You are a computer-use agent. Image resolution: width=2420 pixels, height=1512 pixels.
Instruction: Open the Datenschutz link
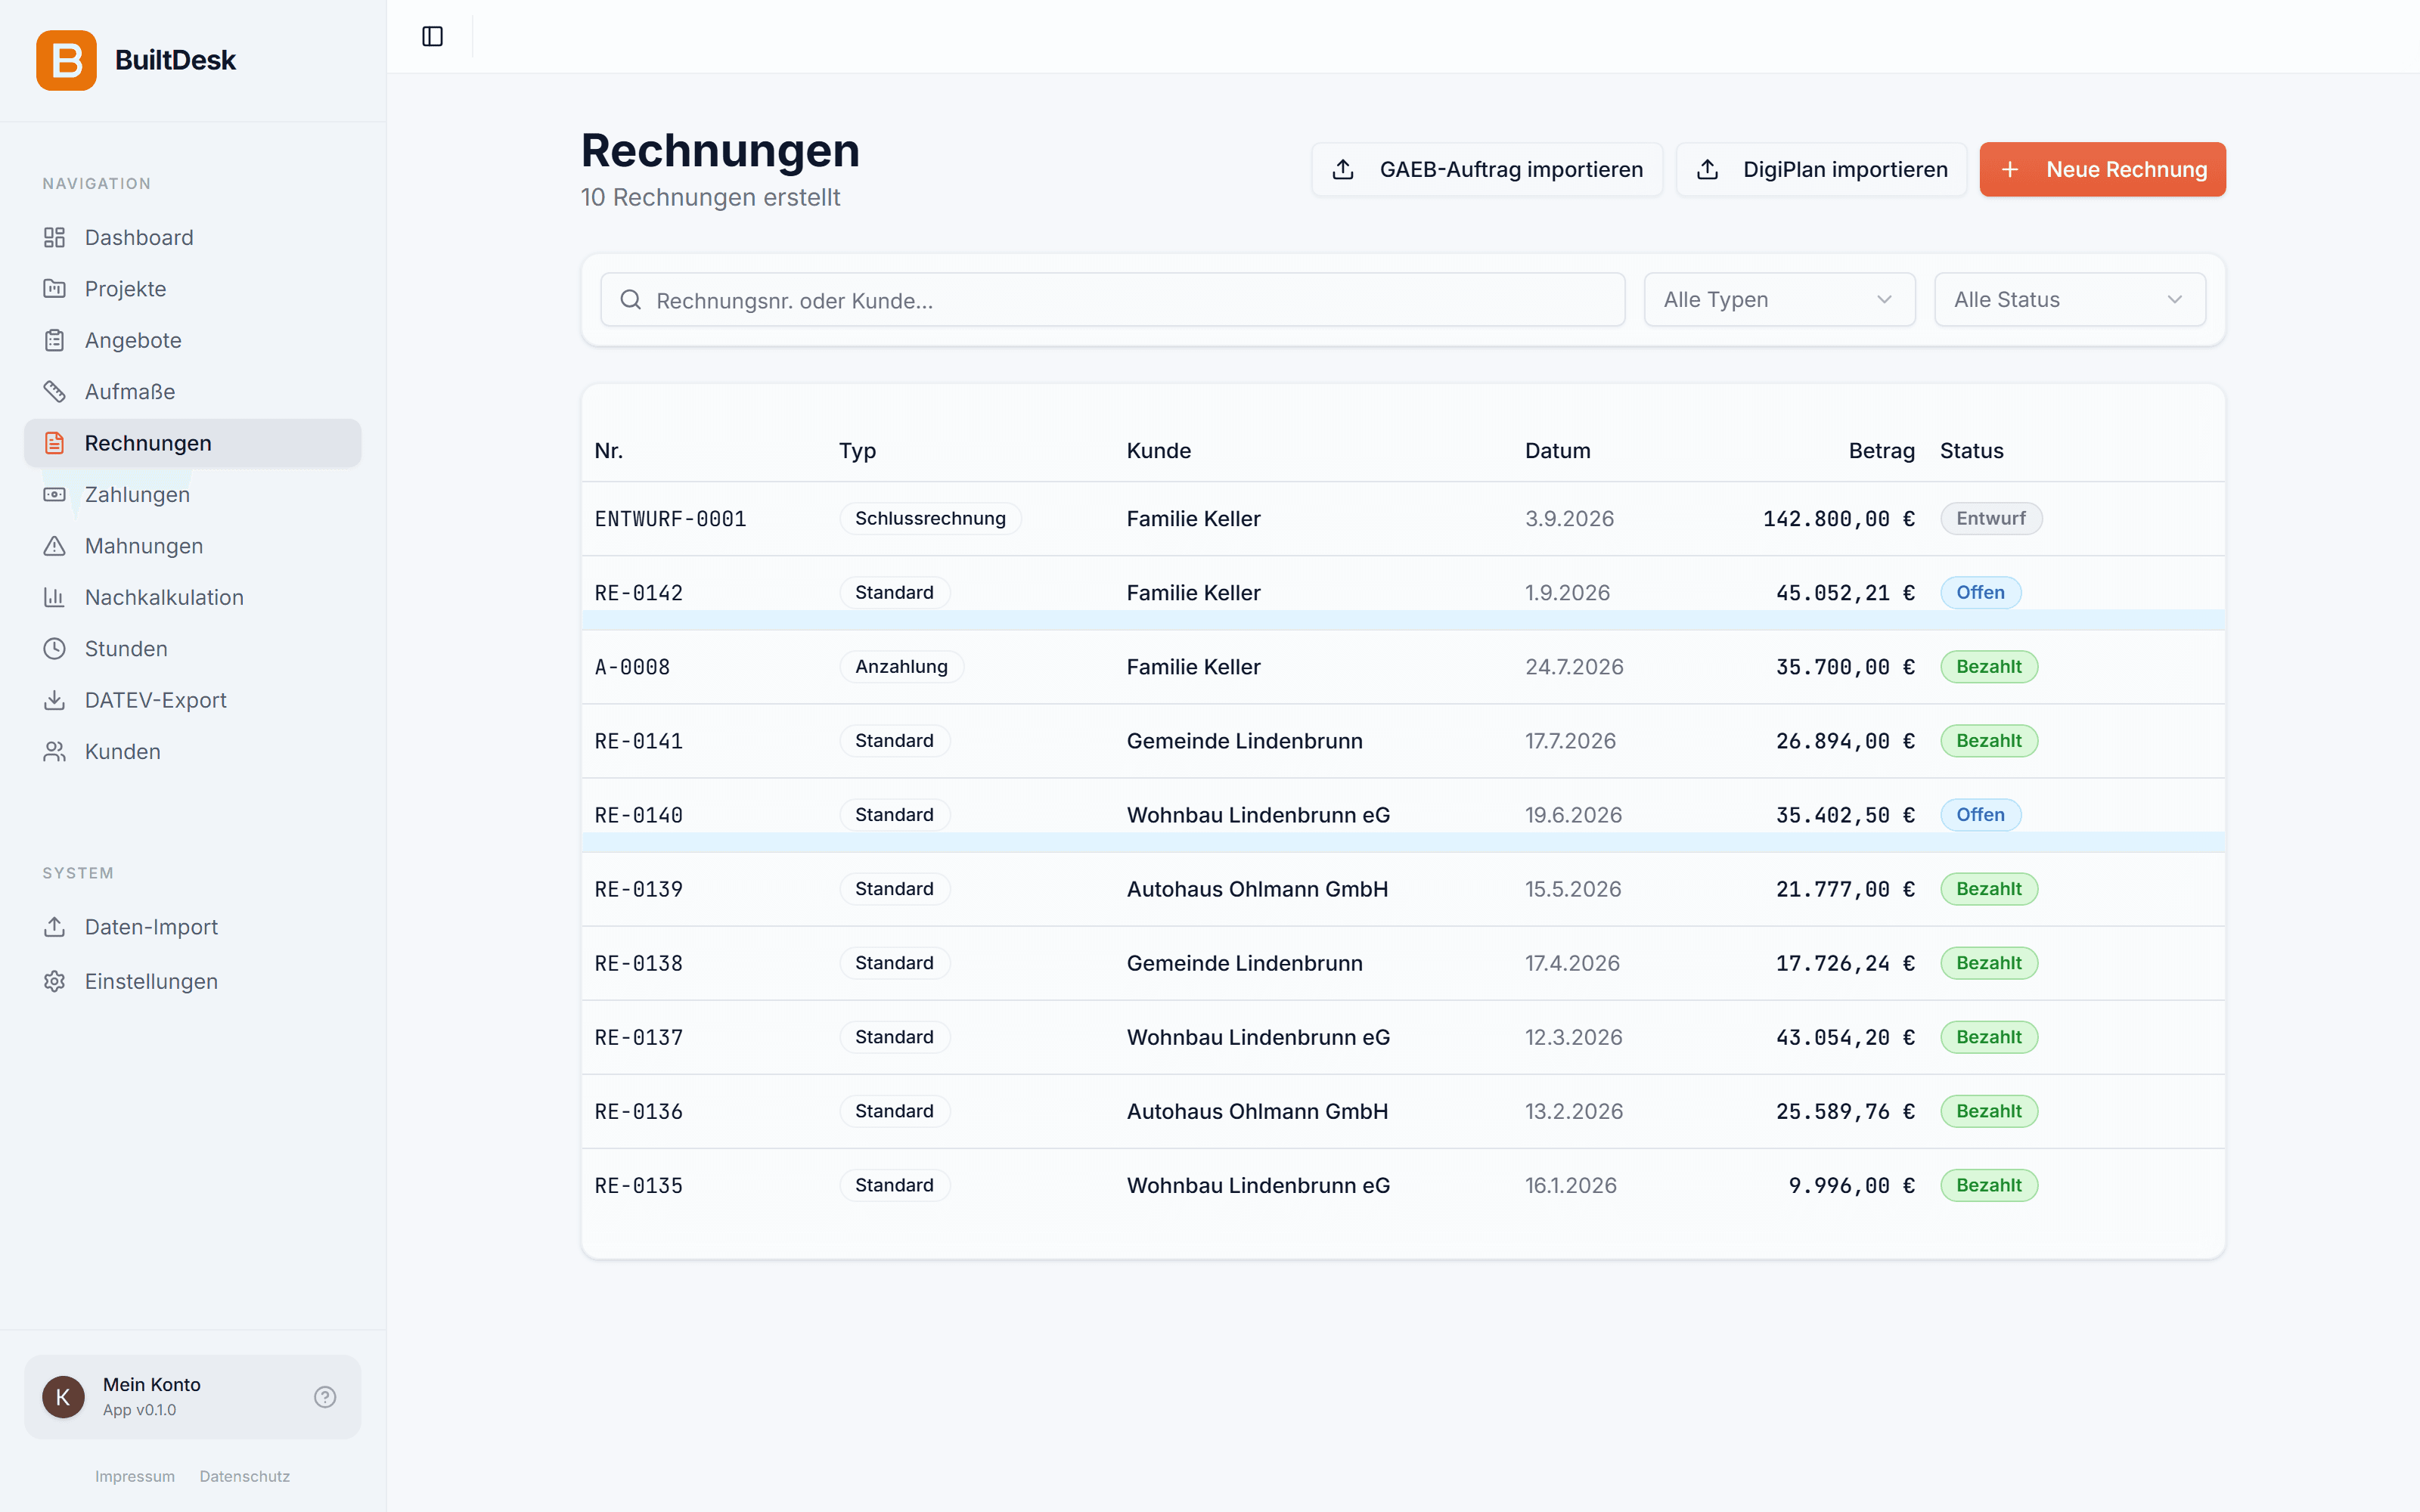[x=244, y=1476]
